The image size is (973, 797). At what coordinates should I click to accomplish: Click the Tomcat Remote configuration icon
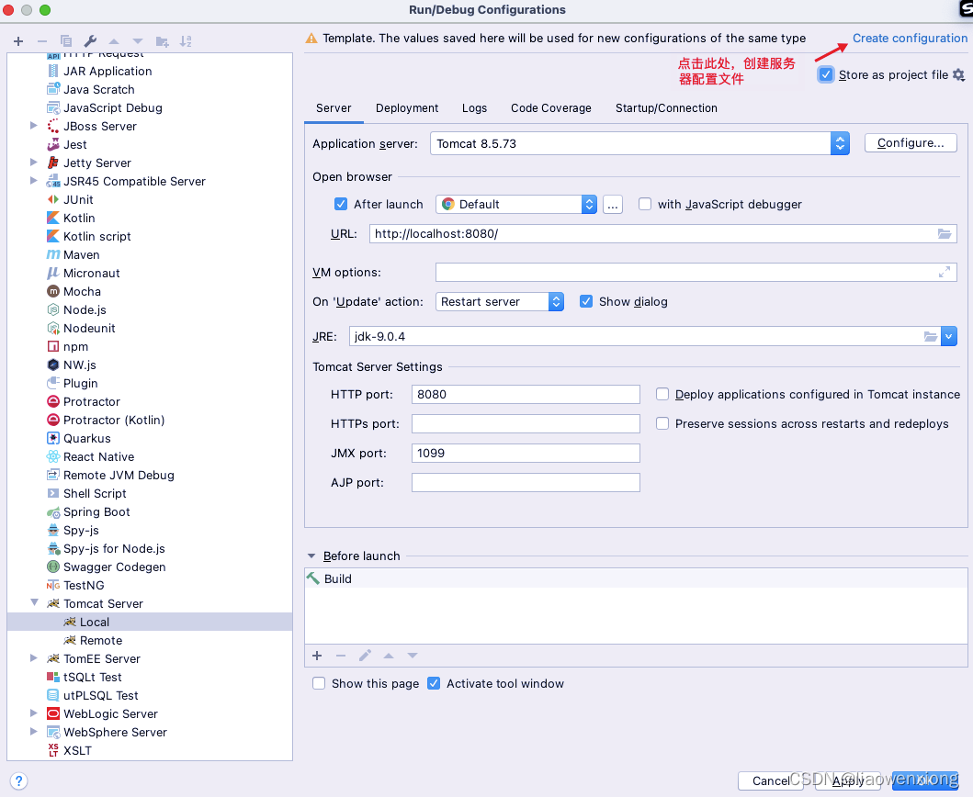(x=70, y=640)
